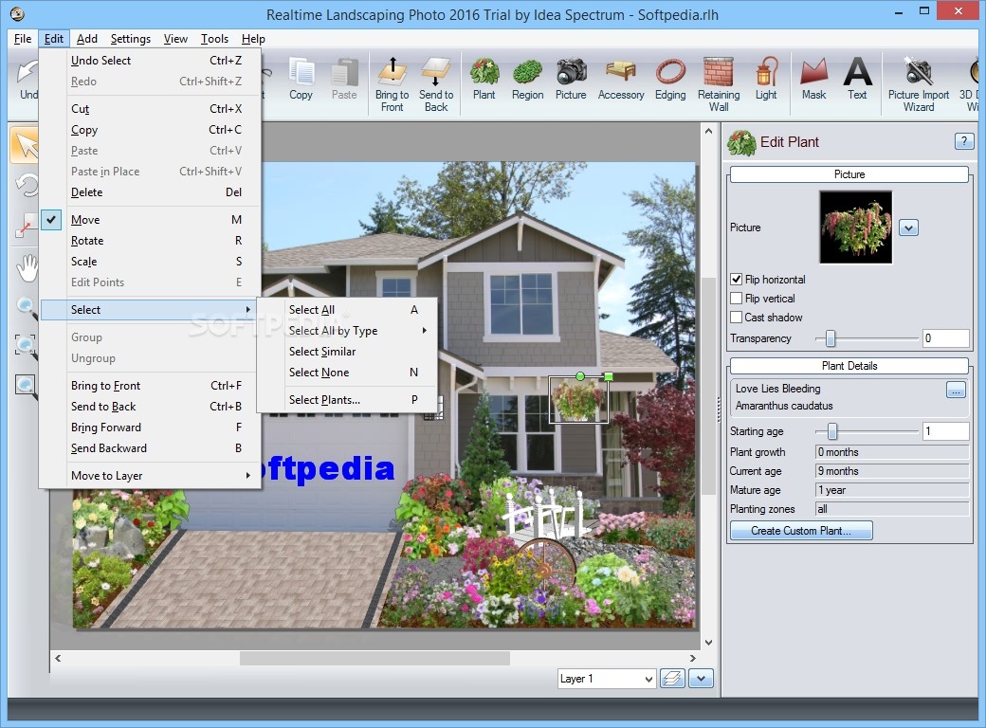Open Edit Plant help question icon
Screen dimensions: 986x728
pyautogui.click(x=963, y=141)
